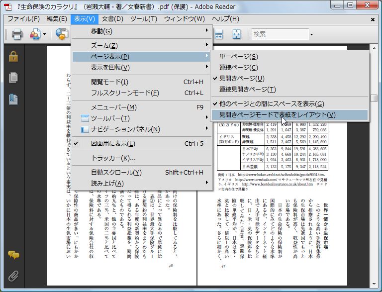The height and width of the screenshot is (292, 382).
Task: Open the 文書(D) menu
Action: point(112,19)
